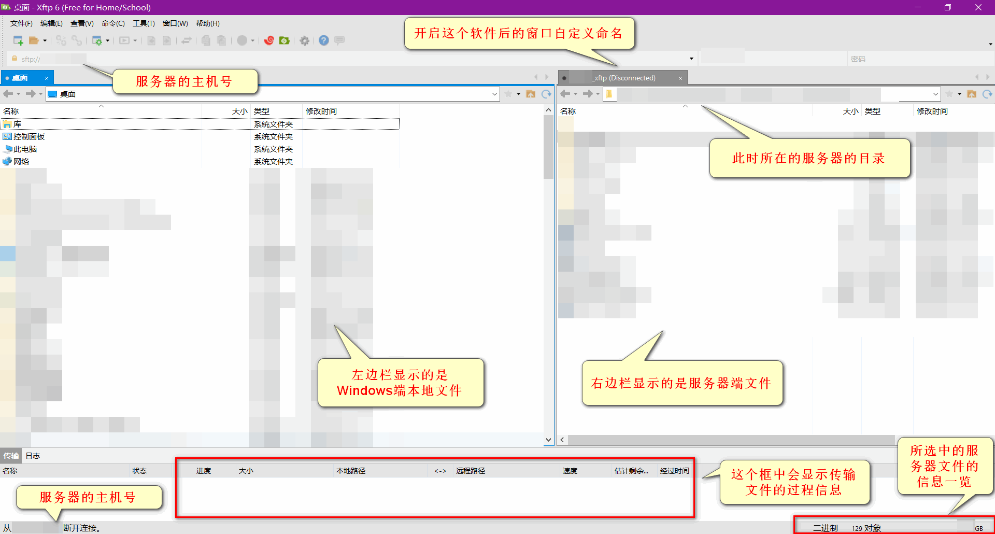This screenshot has height=534, width=995.
Task: Expand the Open Session dropdown arrow
Action: pos(45,40)
